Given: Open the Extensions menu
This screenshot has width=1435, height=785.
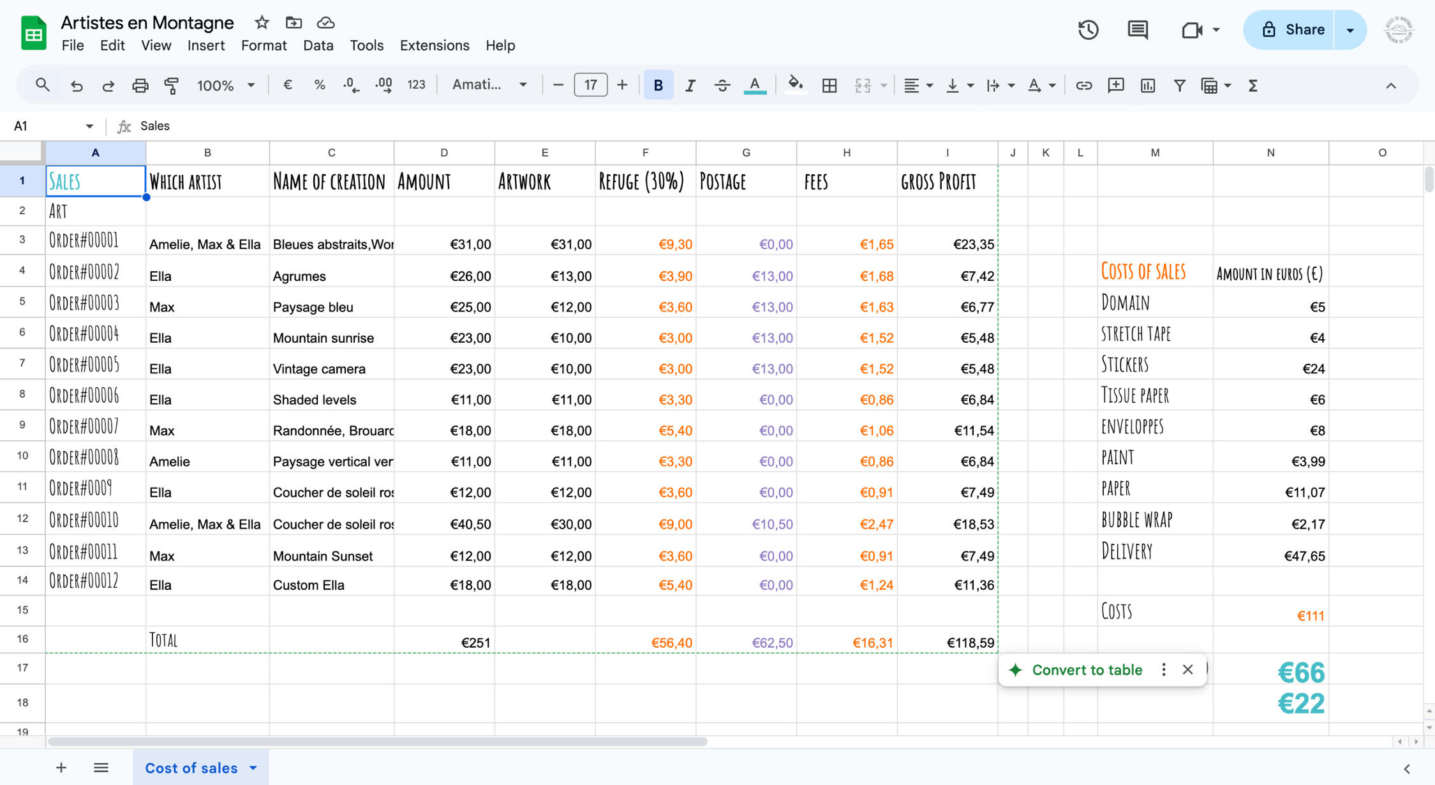Looking at the screenshot, I should 434,45.
